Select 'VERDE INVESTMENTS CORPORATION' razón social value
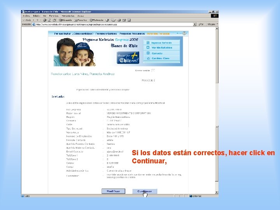 [x=129, y=113]
